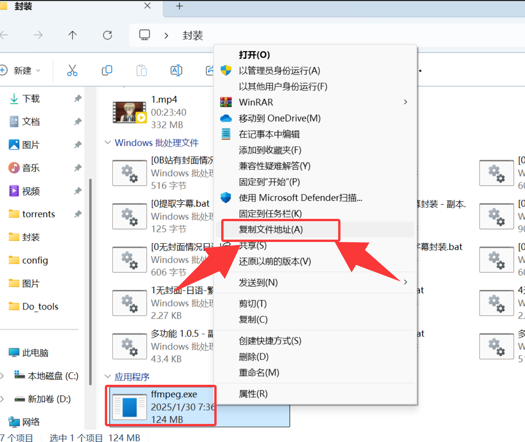
Task: Click the Copy icon in toolbar
Action: pos(107,70)
